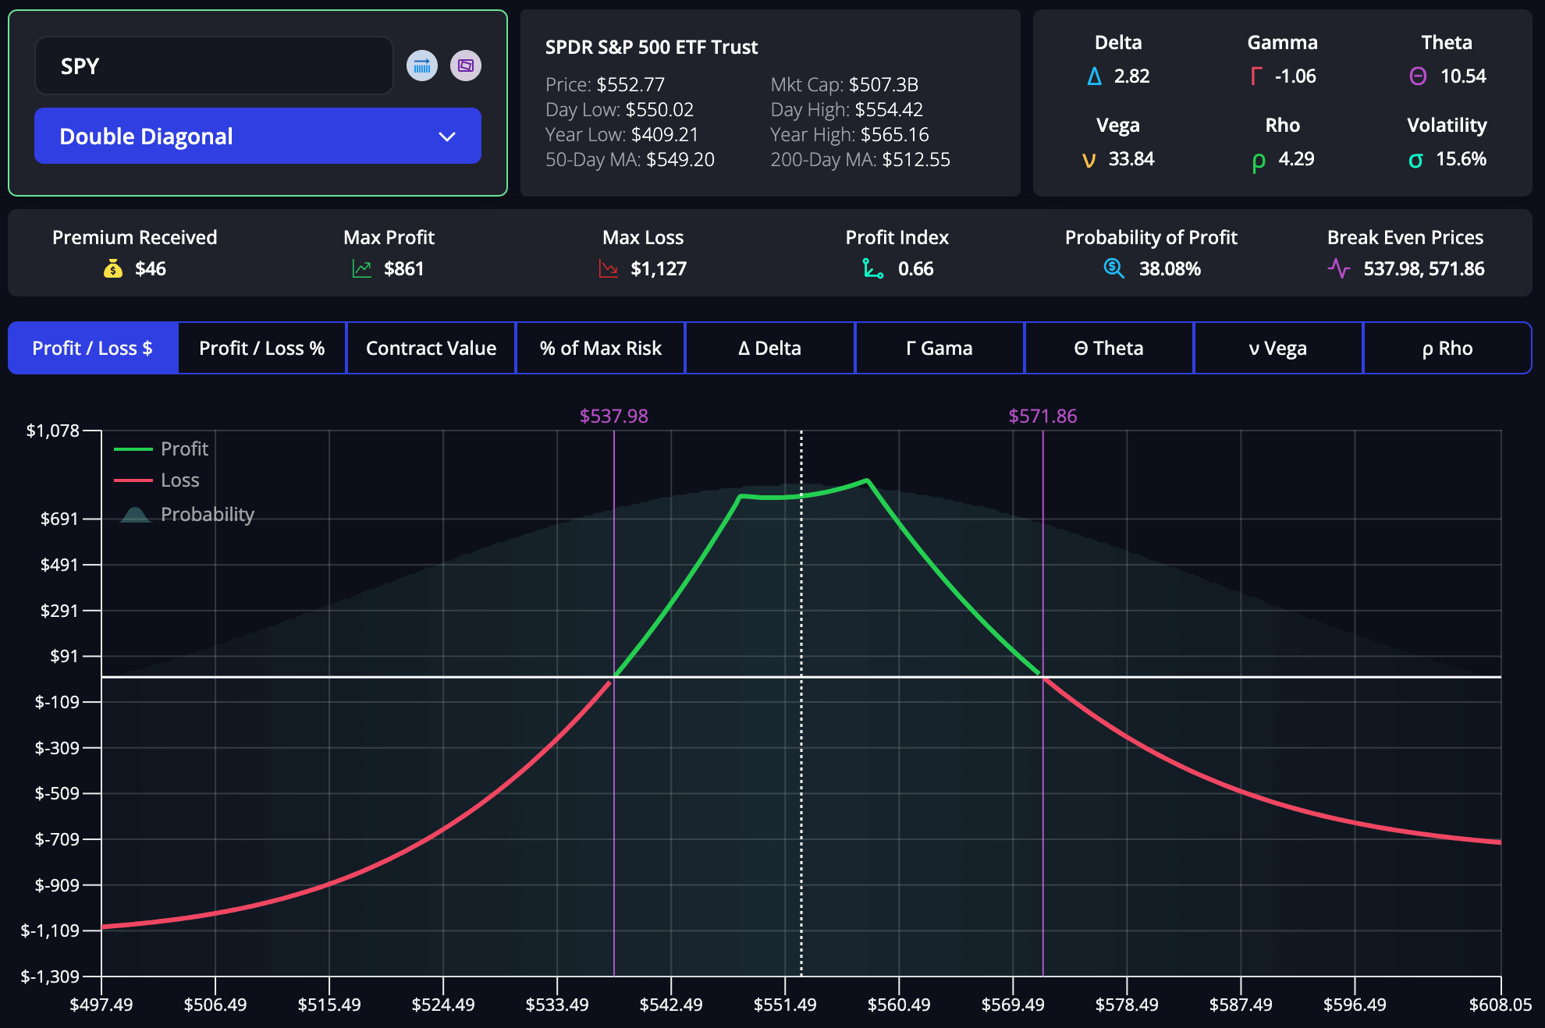Select the % of Max Risk tab
The width and height of the screenshot is (1545, 1028).
(600, 348)
